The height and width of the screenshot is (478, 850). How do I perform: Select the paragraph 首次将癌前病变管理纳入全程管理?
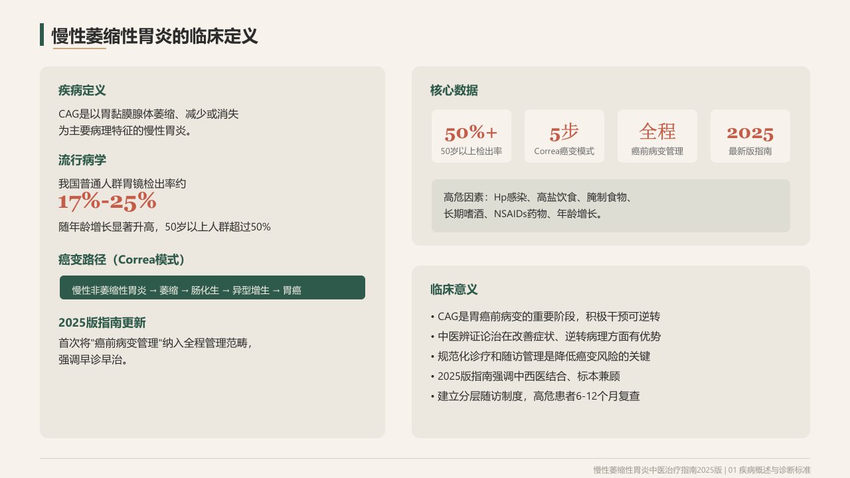pos(156,352)
